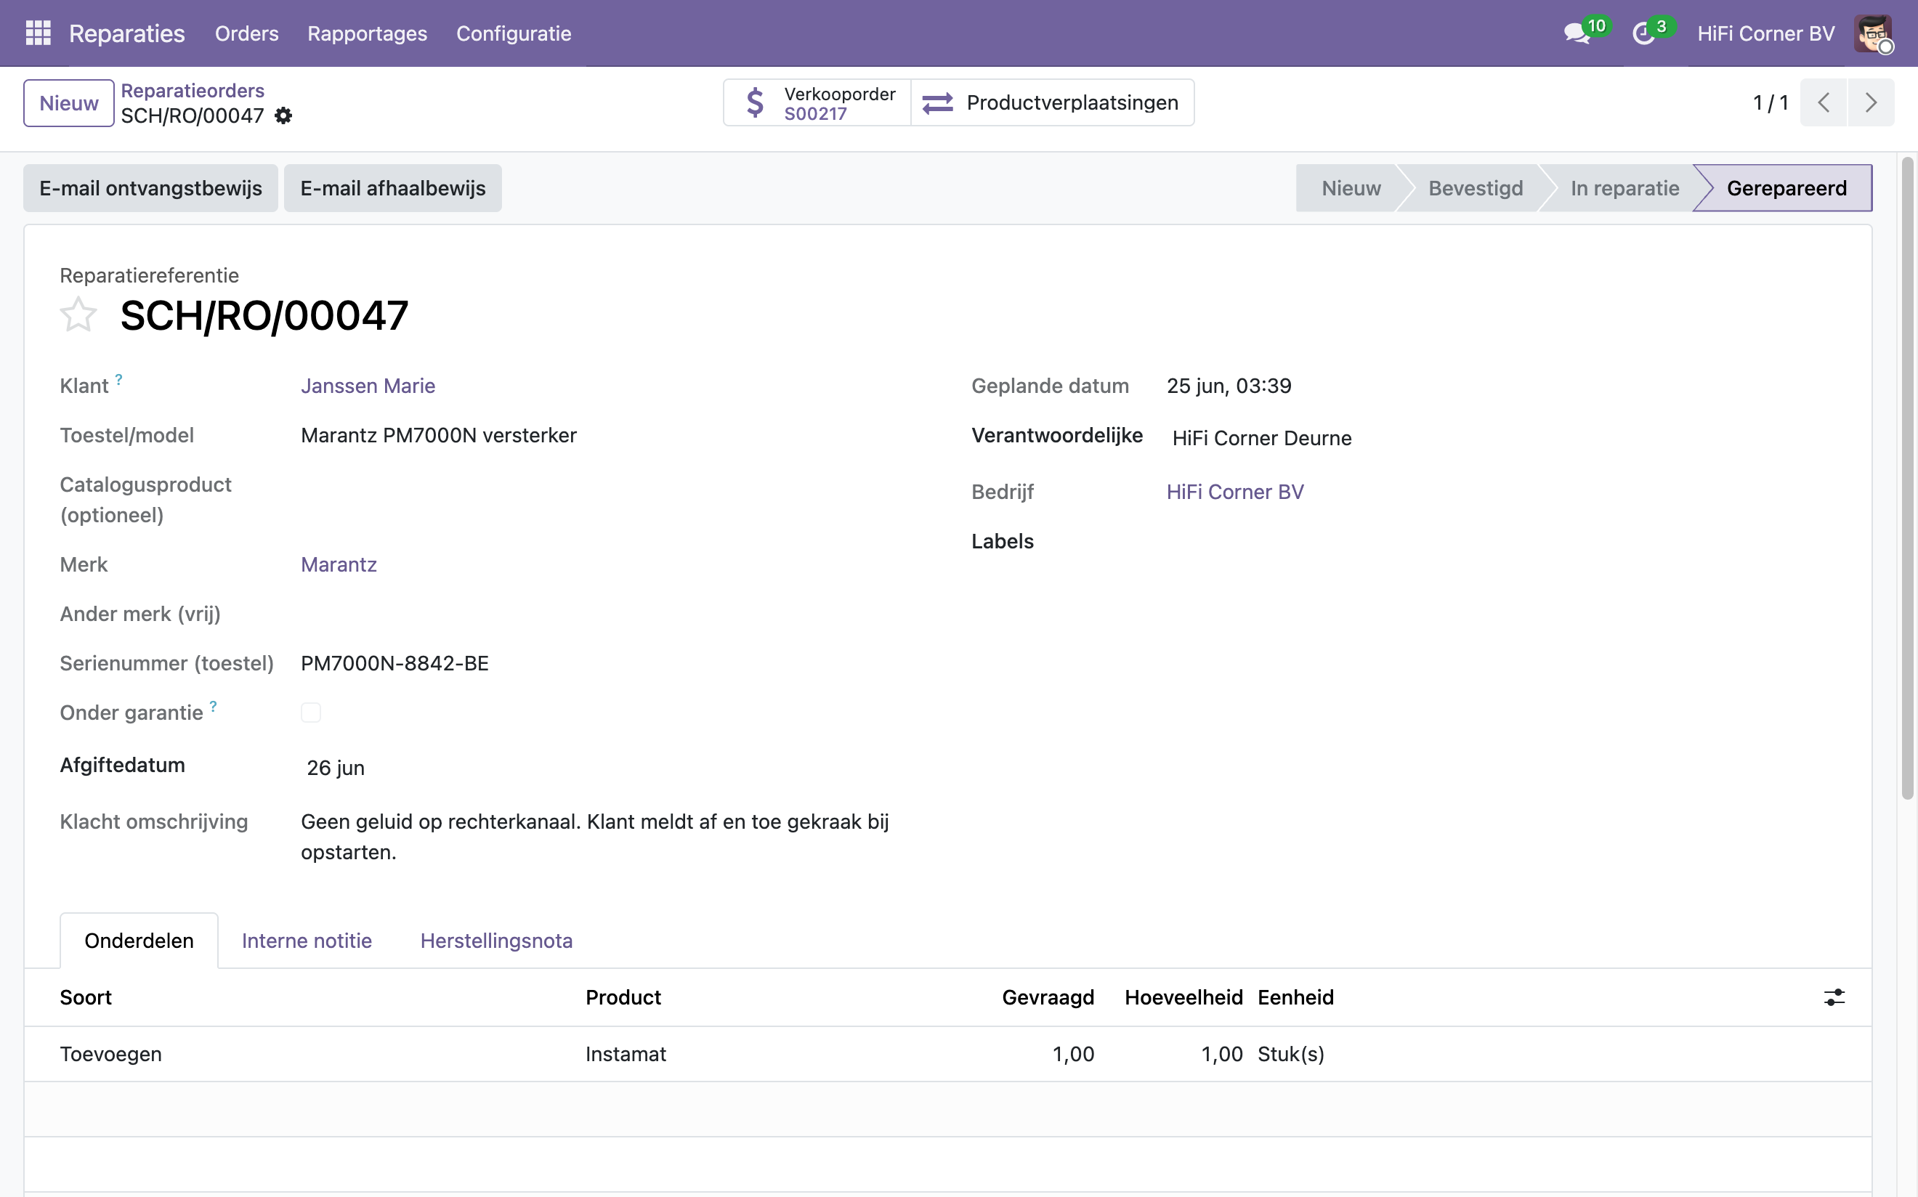Open the column settings sliders icon
Viewport: 1918px width, 1197px height.
pyautogui.click(x=1834, y=997)
